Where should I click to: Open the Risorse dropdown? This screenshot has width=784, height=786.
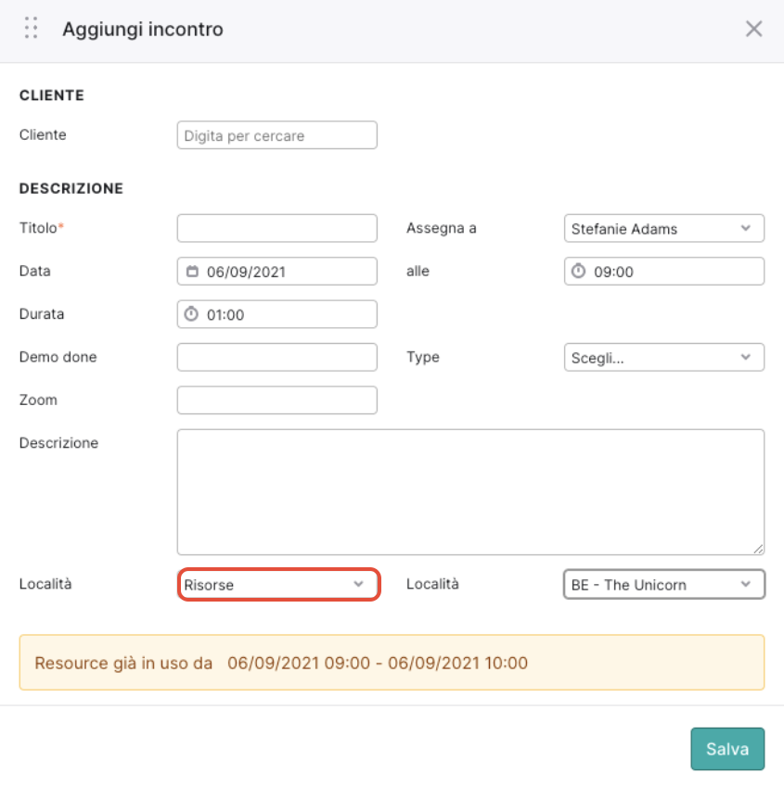point(278,584)
